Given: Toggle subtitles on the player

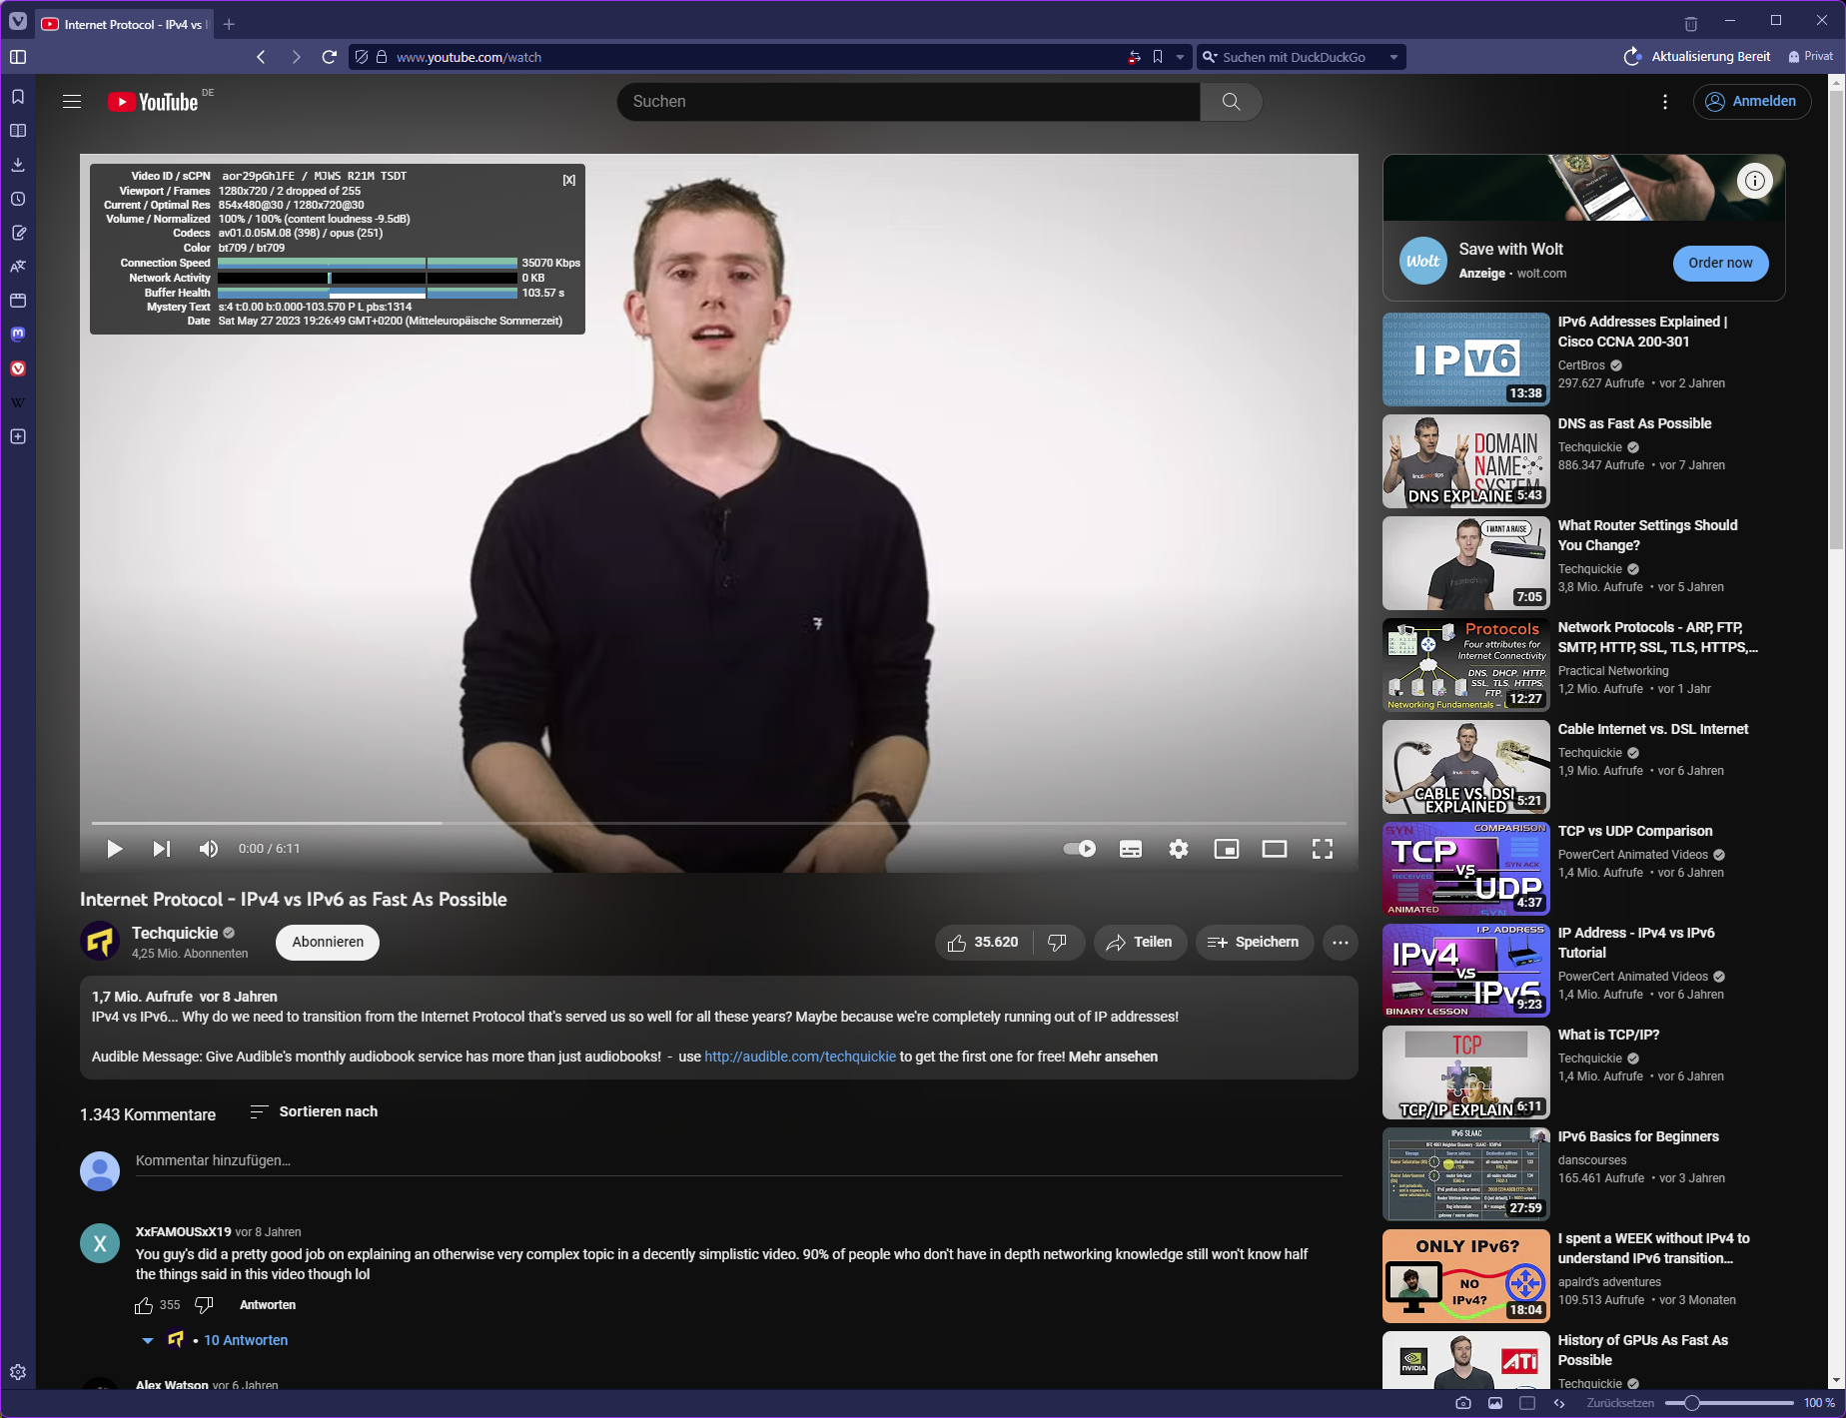Looking at the screenshot, I should (1131, 849).
